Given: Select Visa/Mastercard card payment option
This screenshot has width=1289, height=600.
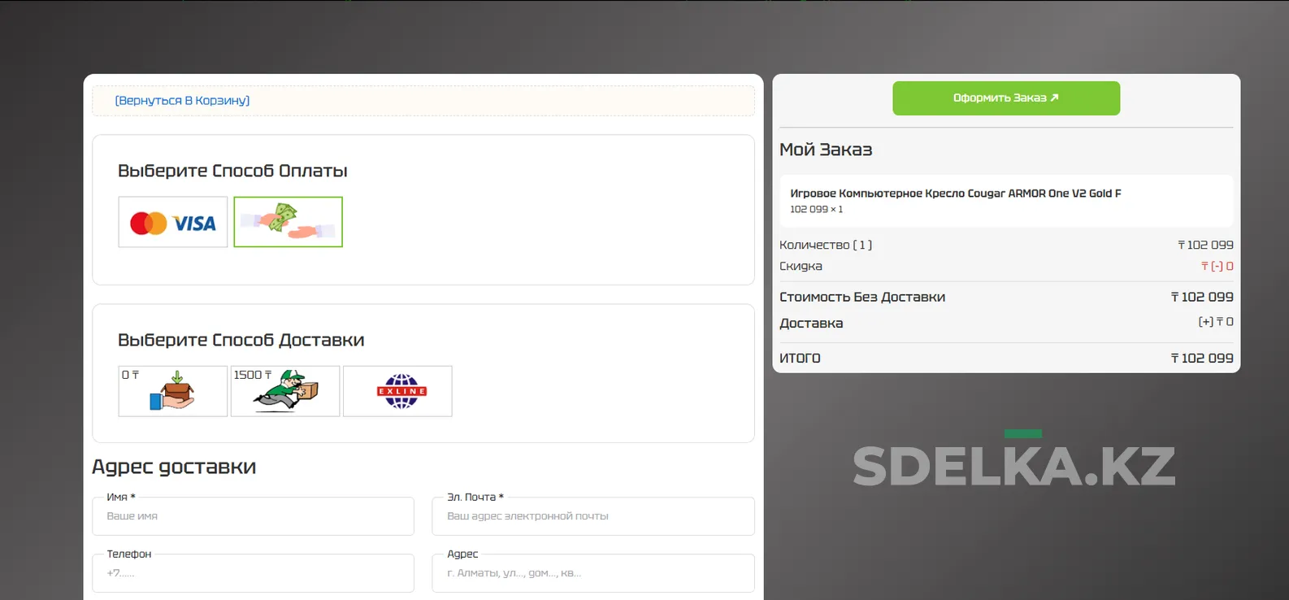Looking at the screenshot, I should pyautogui.click(x=172, y=222).
